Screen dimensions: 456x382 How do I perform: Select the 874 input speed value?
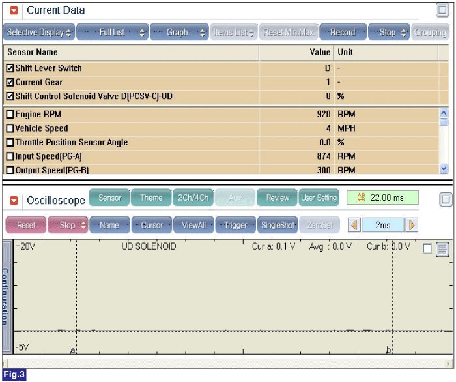(324, 156)
